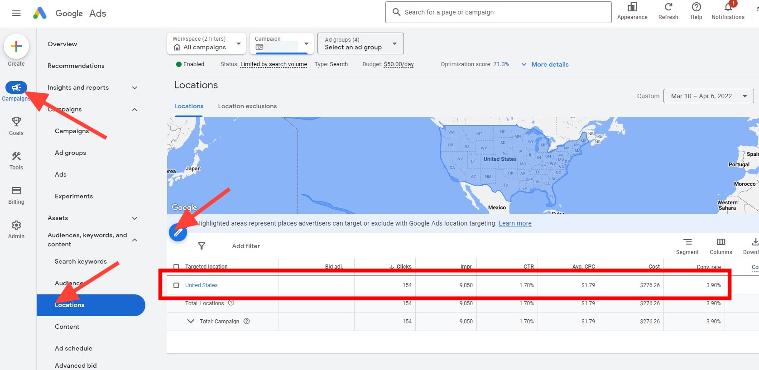Click the Learn more link
The width and height of the screenshot is (759, 370).
coord(515,223)
